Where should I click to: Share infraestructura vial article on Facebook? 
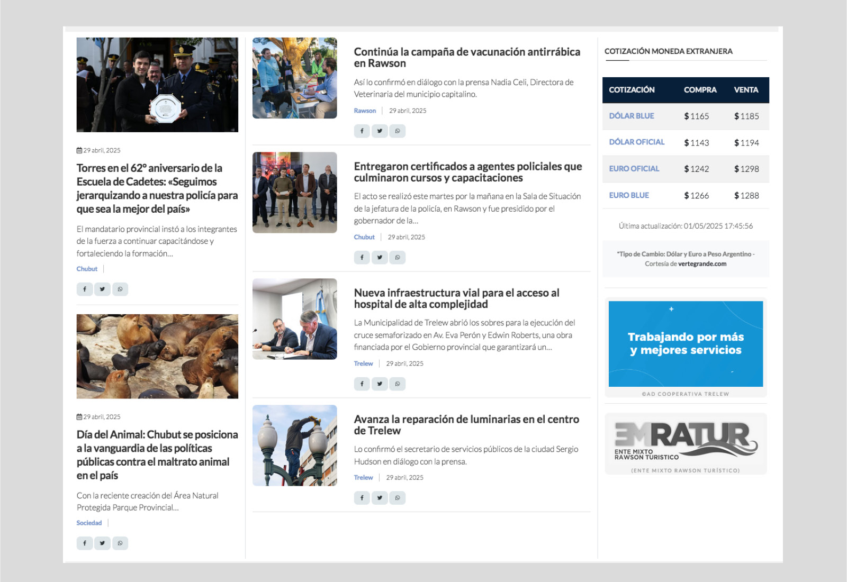coord(362,384)
